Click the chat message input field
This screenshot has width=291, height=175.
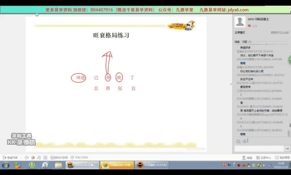(x=259, y=149)
